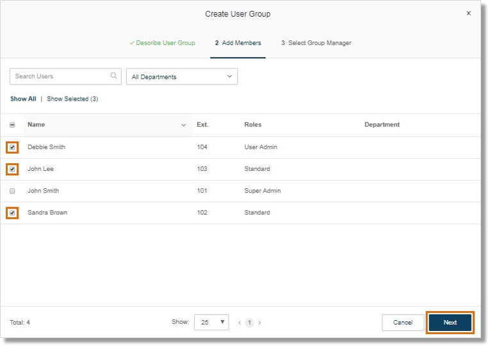Image resolution: width=490 pixels, height=347 pixels.
Task: Click the Roles column header
Action: (253, 125)
